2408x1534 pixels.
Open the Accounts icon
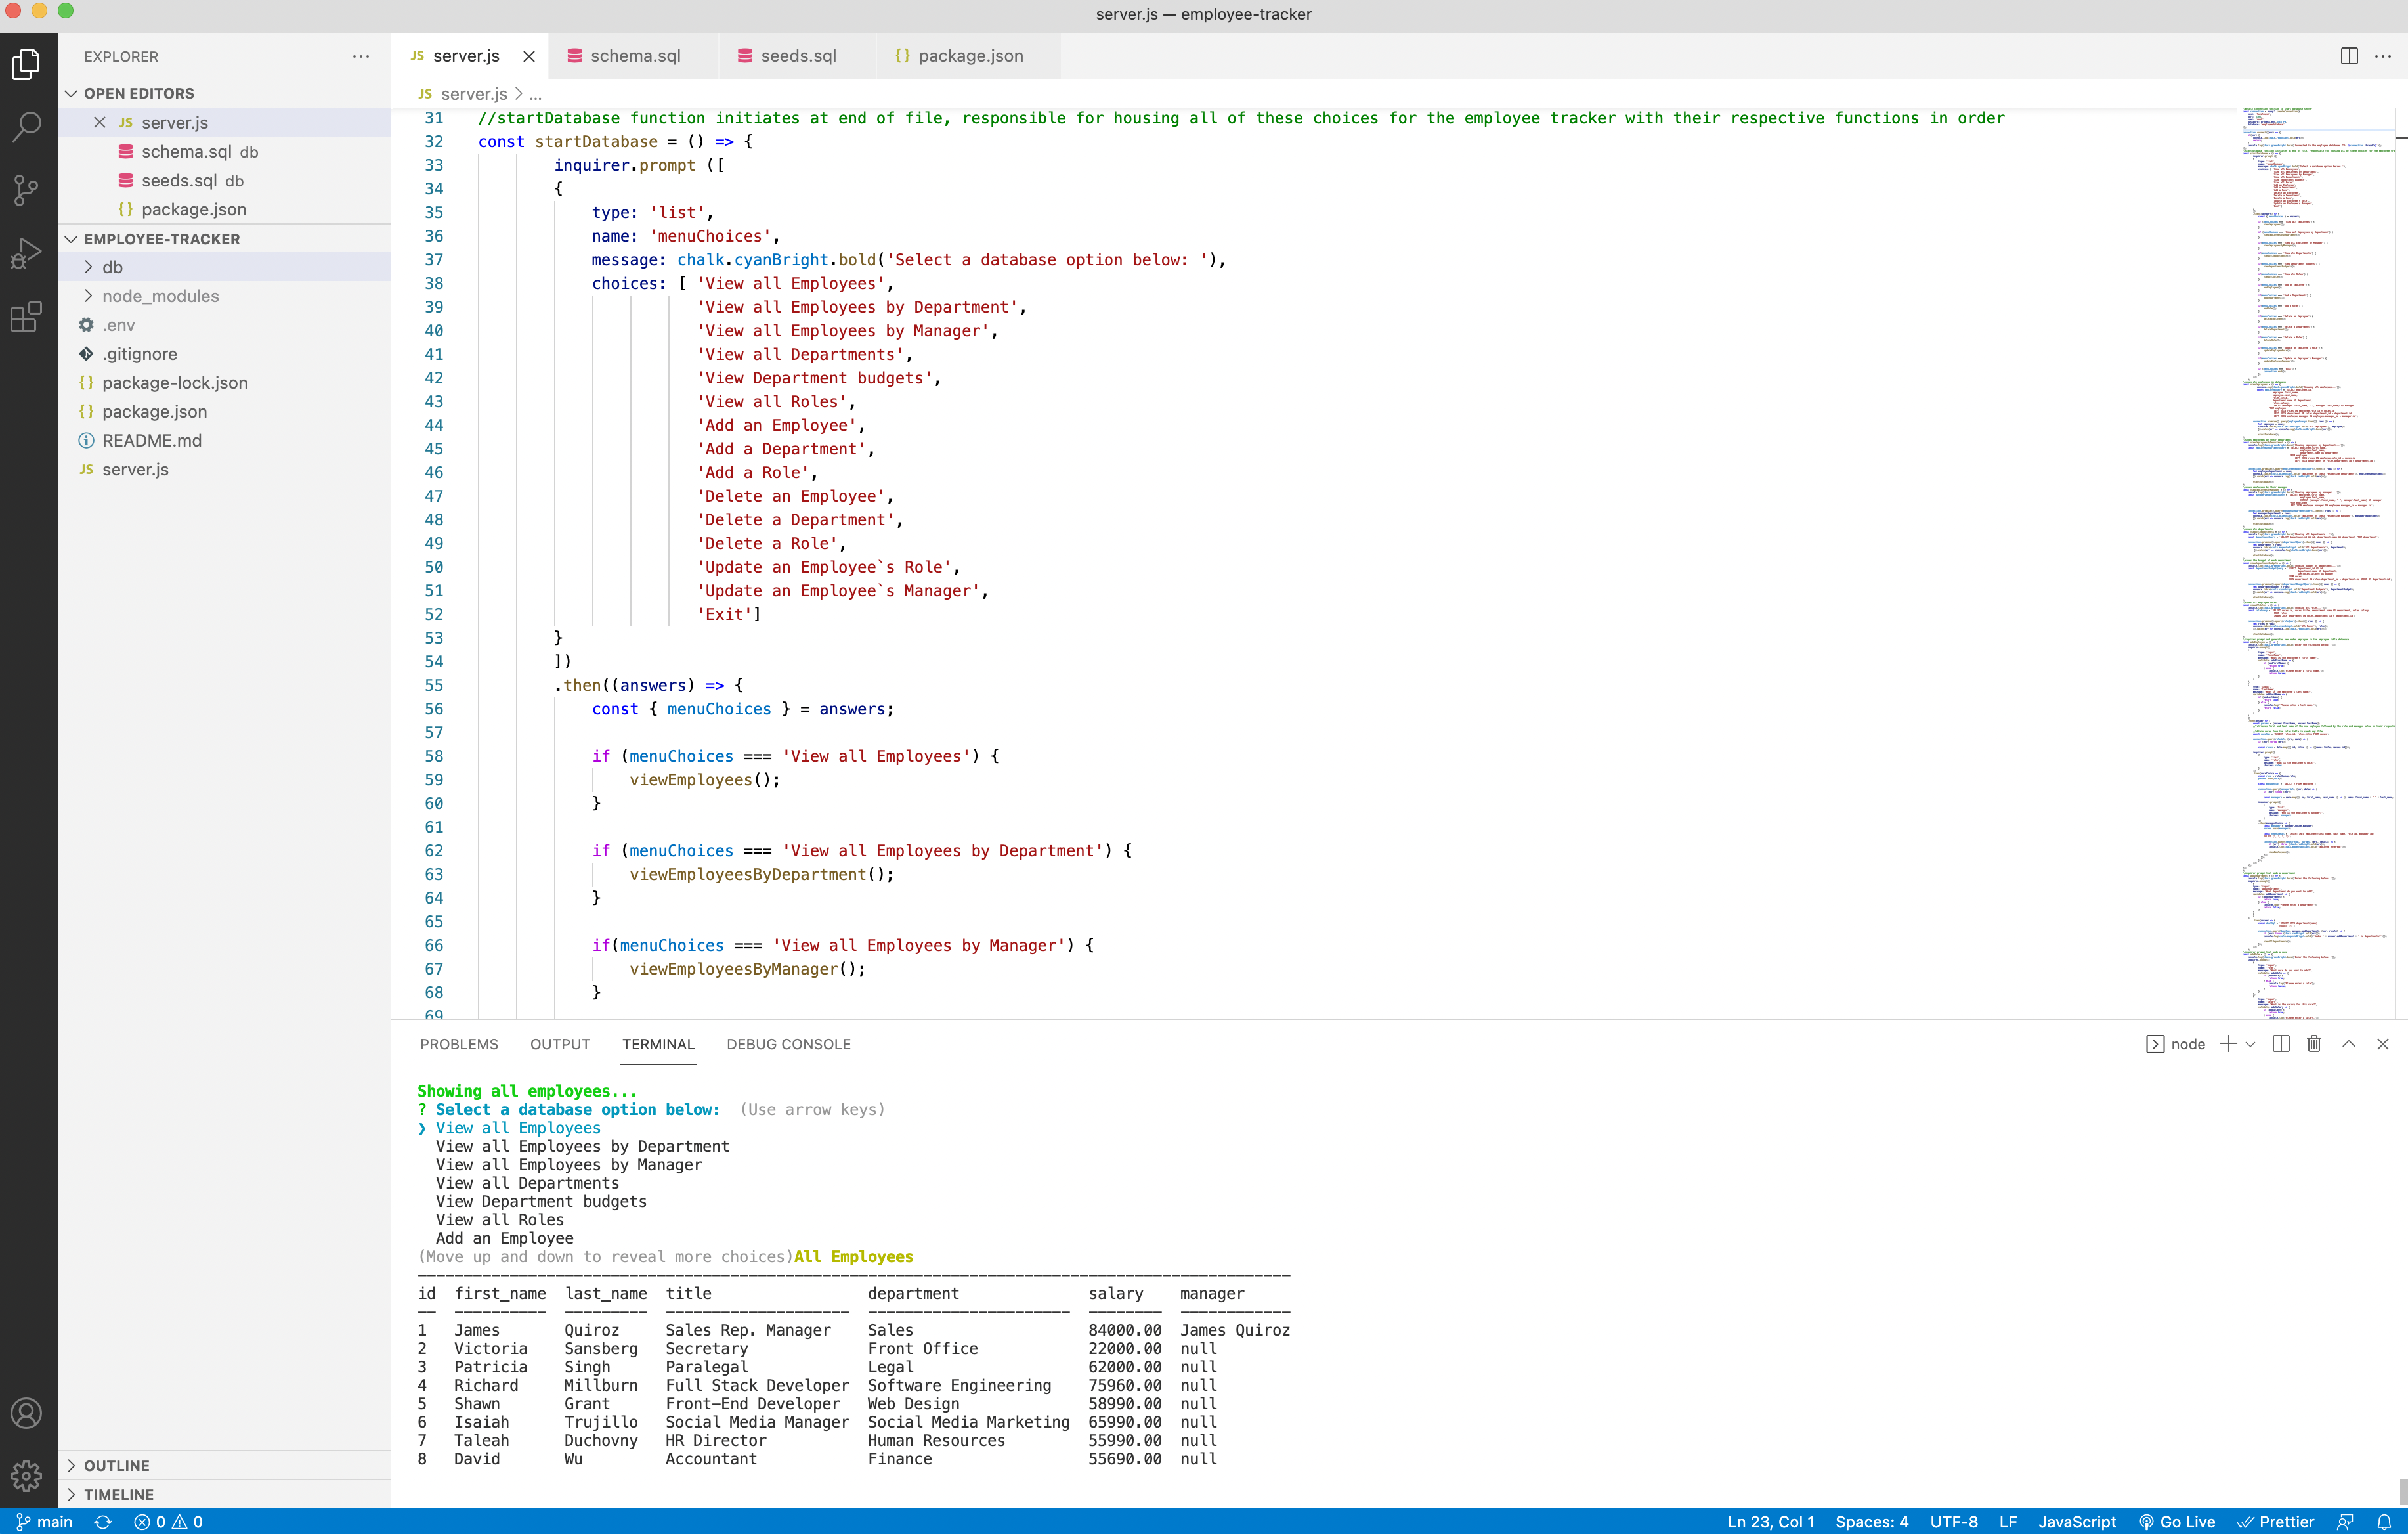point(27,1413)
